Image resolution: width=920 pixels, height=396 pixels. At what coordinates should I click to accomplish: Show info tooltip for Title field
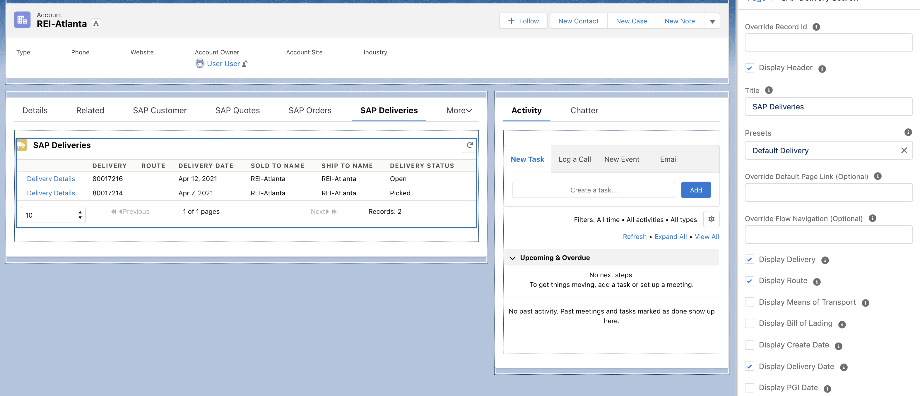769,90
